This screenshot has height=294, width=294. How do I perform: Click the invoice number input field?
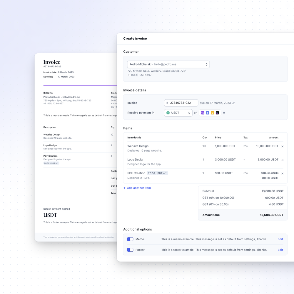(181, 103)
